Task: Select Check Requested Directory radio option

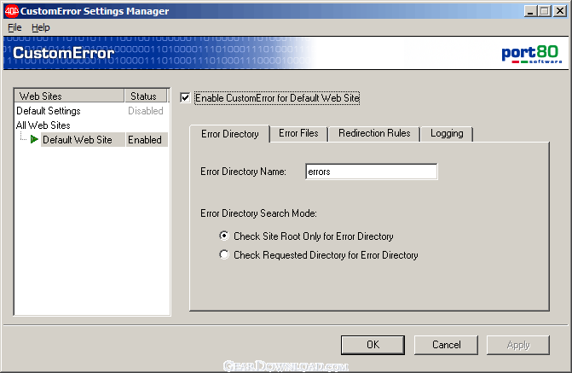Action: click(x=224, y=254)
